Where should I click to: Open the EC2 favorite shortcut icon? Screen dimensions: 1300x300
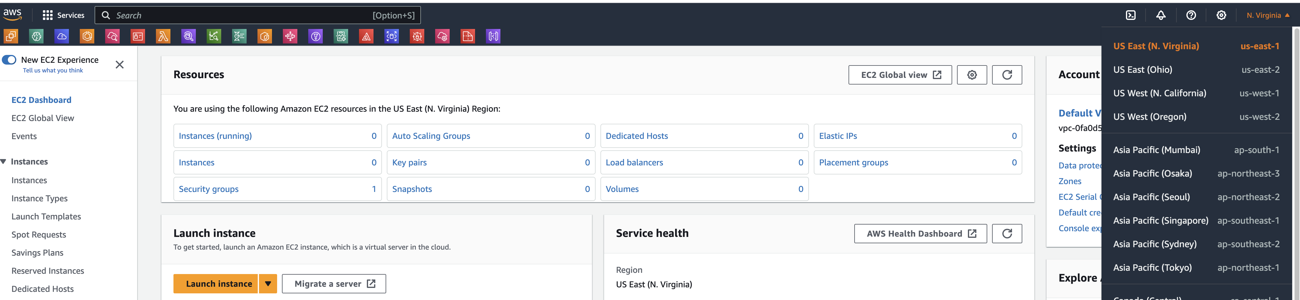click(x=11, y=36)
